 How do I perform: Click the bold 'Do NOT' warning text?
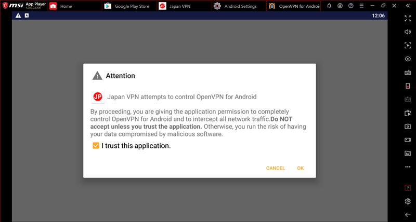click(x=281, y=119)
